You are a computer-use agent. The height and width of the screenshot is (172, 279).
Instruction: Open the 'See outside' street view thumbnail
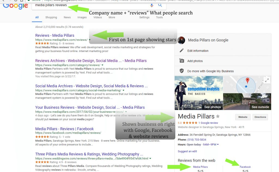click(247, 102)
